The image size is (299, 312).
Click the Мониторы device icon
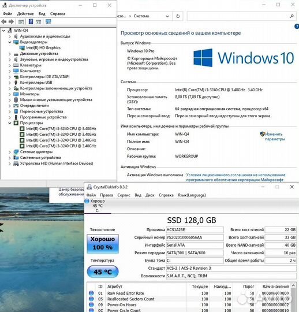(16, 94)
